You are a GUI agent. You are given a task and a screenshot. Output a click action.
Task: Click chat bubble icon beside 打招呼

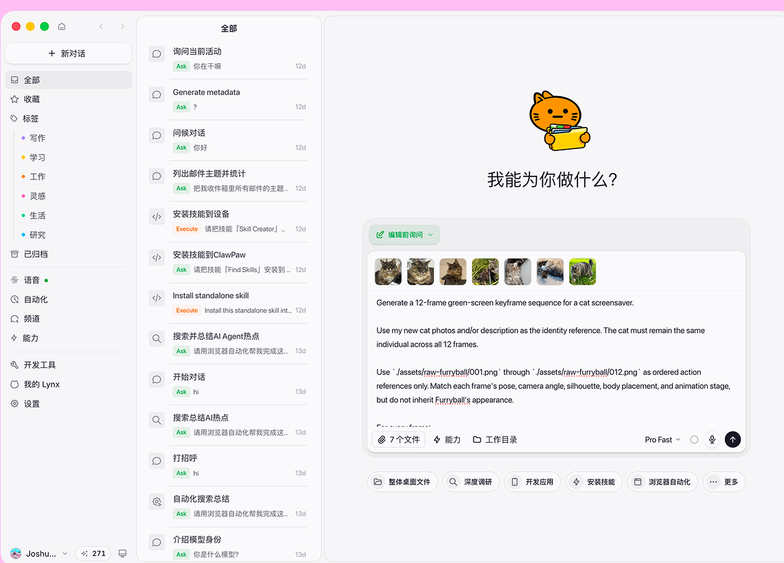pos(157,461)
